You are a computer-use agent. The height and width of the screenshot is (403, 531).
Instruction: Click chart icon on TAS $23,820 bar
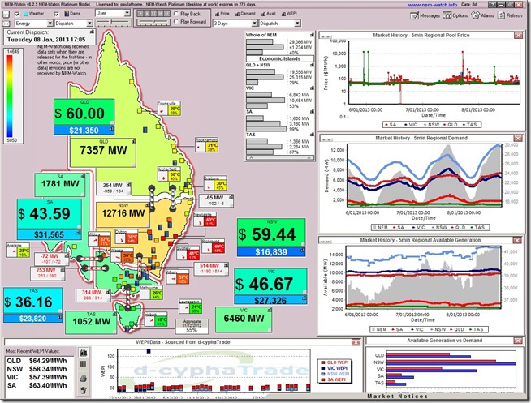59,318
